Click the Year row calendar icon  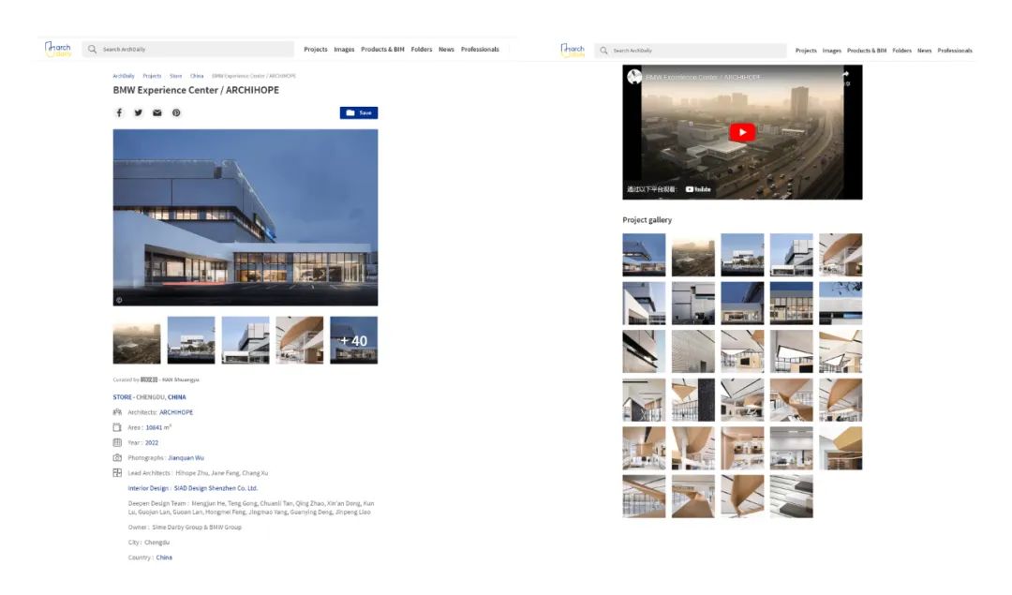[117, 442]
